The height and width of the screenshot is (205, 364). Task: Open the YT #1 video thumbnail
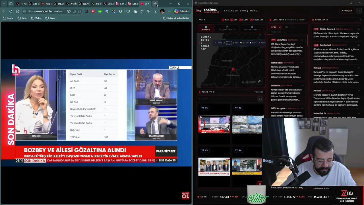point(214,124)
